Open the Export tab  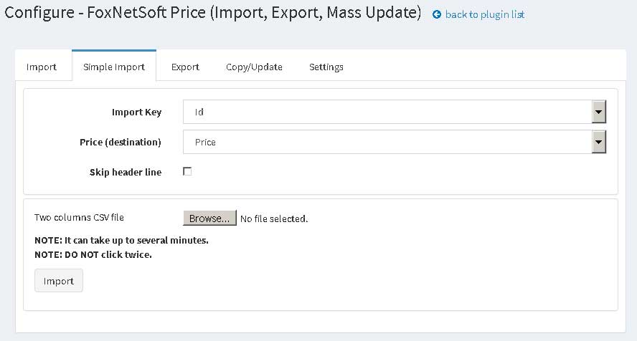tap(185, 67)
